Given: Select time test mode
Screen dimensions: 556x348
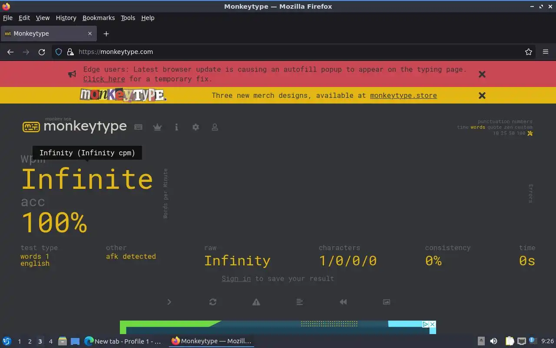Looking at the screenshot, I should tap(463, 127).
